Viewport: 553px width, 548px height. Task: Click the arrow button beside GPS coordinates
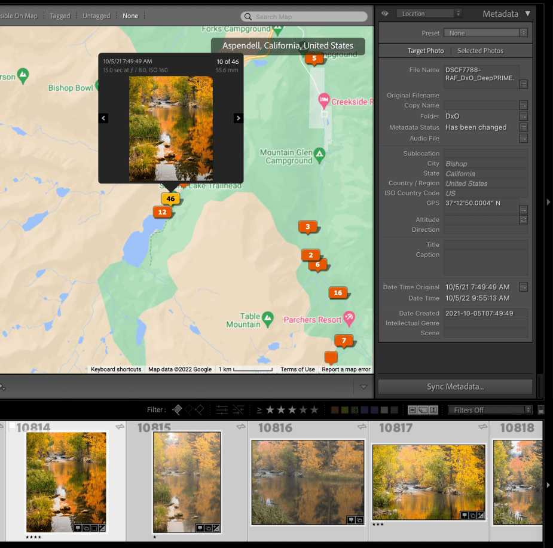pyautogui.click(x=524, y=209)
